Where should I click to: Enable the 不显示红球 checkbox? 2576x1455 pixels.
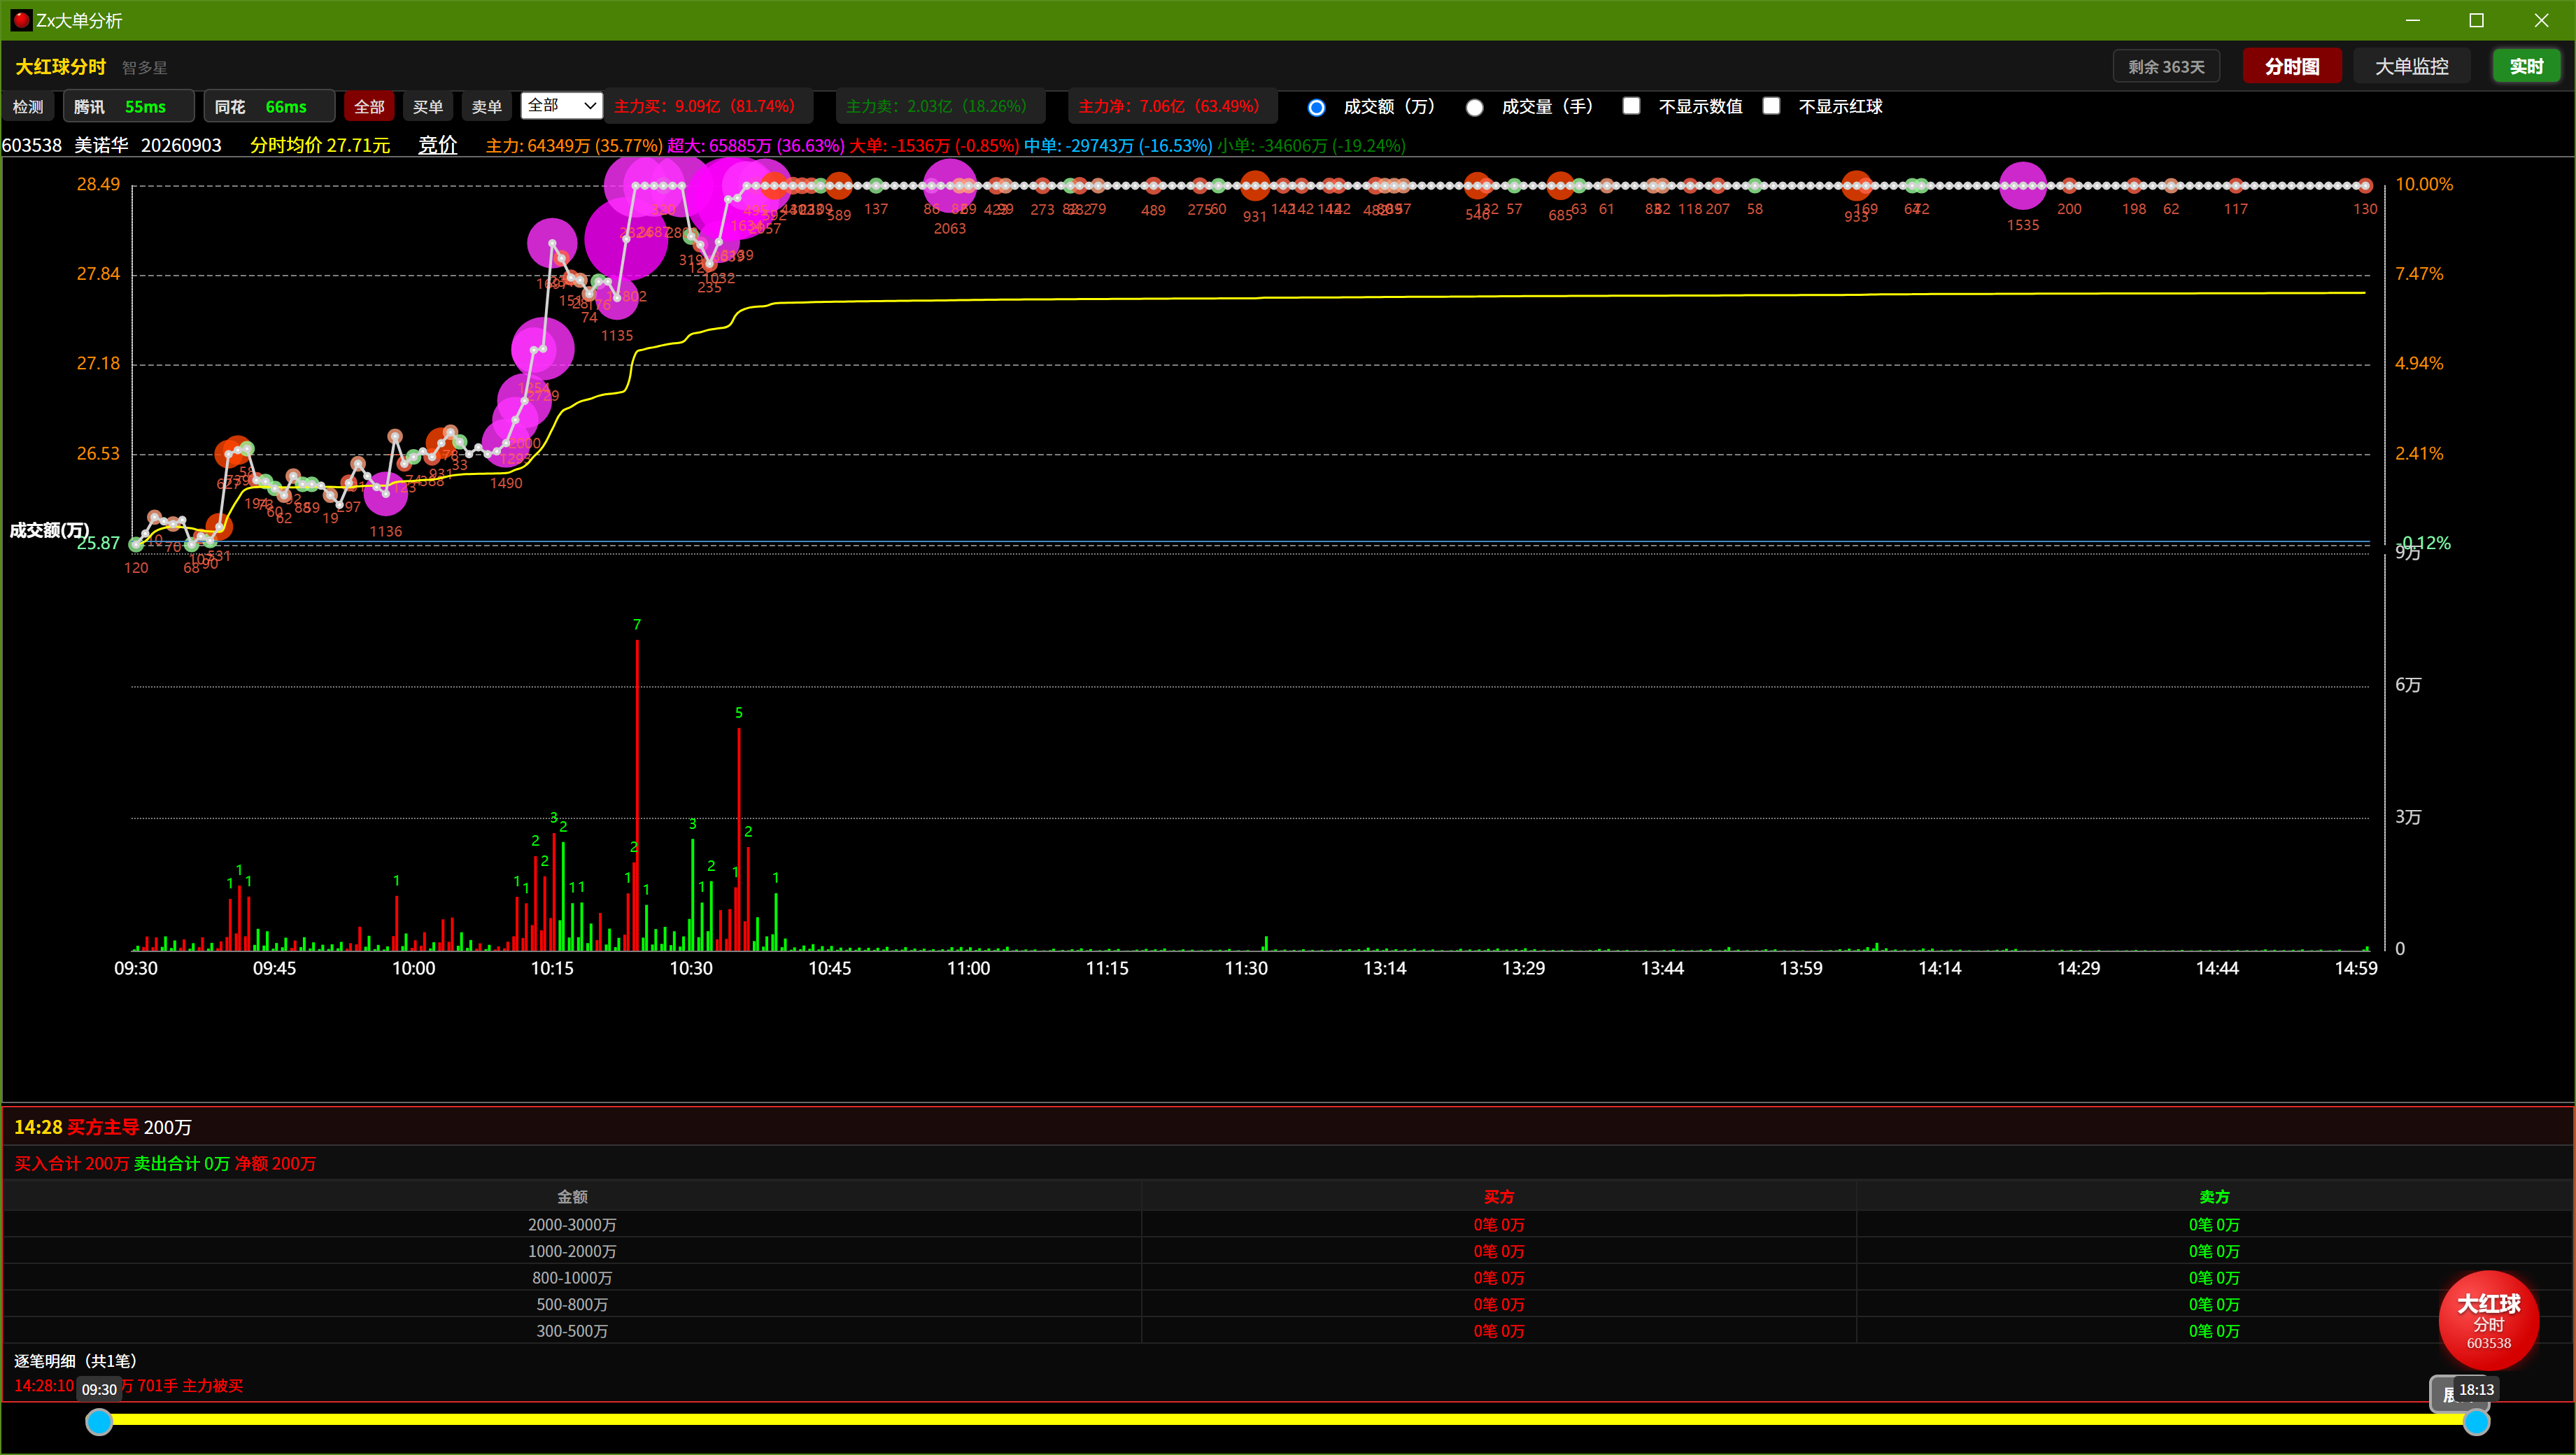pyautogui.click(x=1771, y=106)
